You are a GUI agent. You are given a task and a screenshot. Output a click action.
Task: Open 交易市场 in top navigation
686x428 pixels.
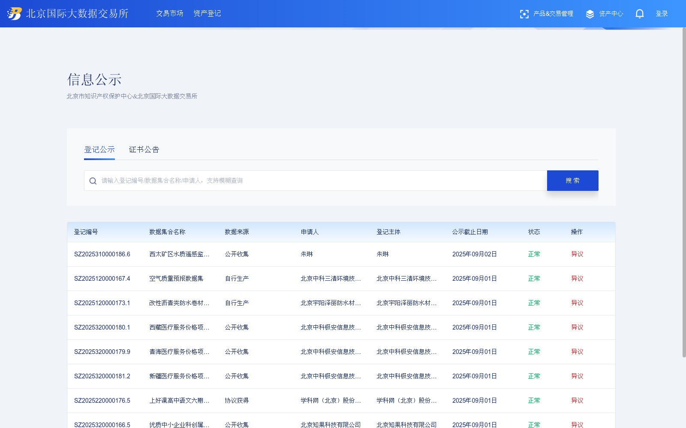tap(170, 14)
